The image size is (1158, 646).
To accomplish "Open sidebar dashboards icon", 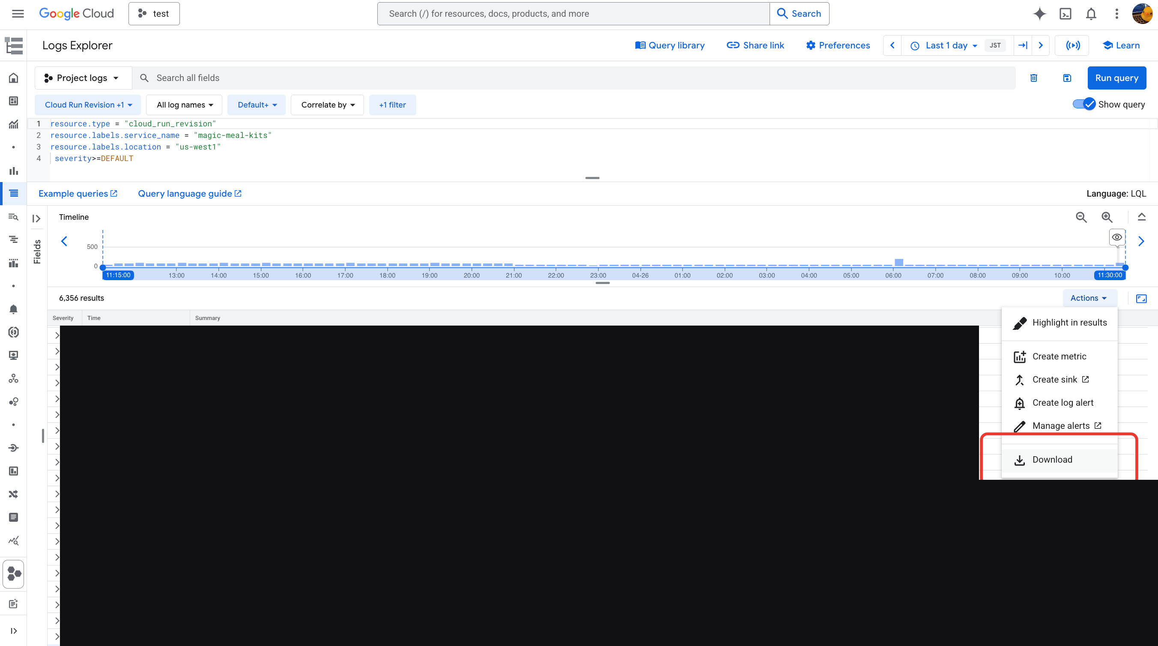I will tap(13, 101).
